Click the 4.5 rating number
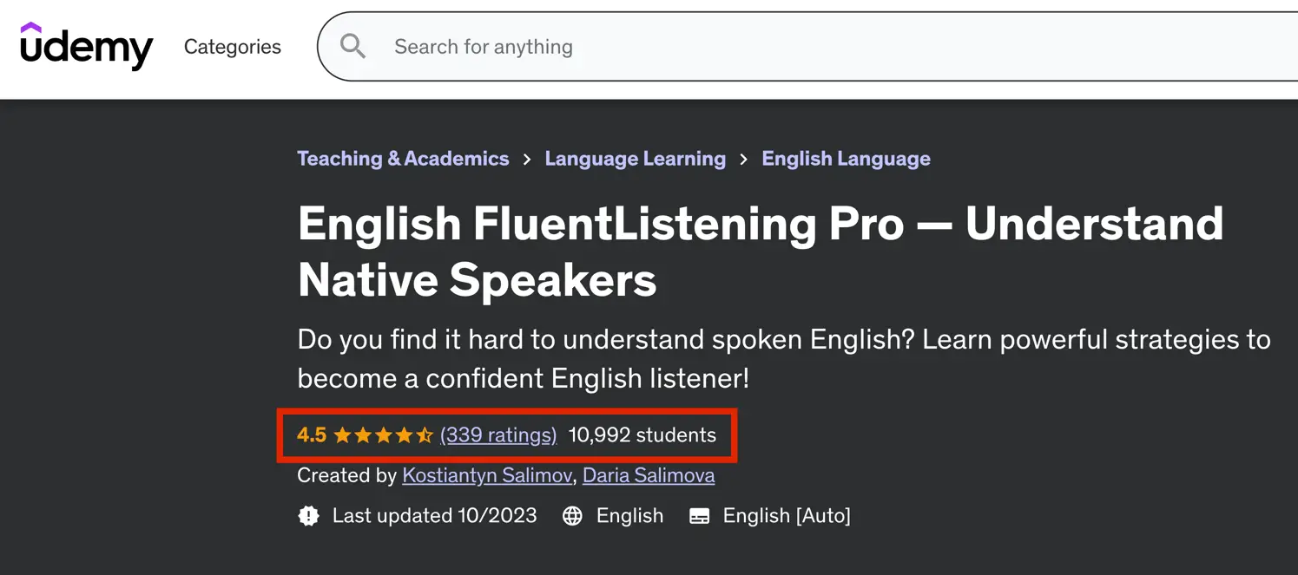This screenshot has height=575, width=1298. [x=312, y=435]
